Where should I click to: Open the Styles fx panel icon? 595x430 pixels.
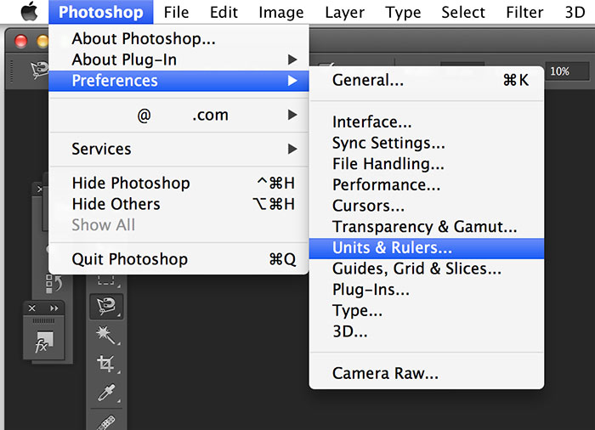pyautogui.click(x=43, y=342)
